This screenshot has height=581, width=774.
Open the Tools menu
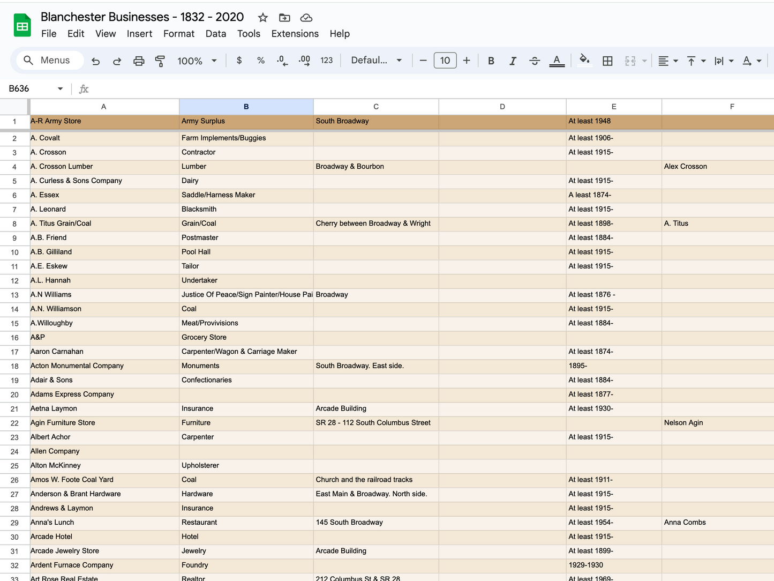249,34
